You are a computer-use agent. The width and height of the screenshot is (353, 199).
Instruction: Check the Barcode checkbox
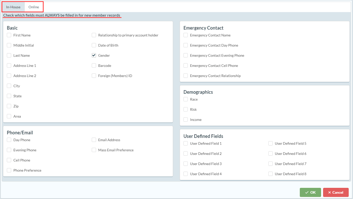tap(94, 66)
